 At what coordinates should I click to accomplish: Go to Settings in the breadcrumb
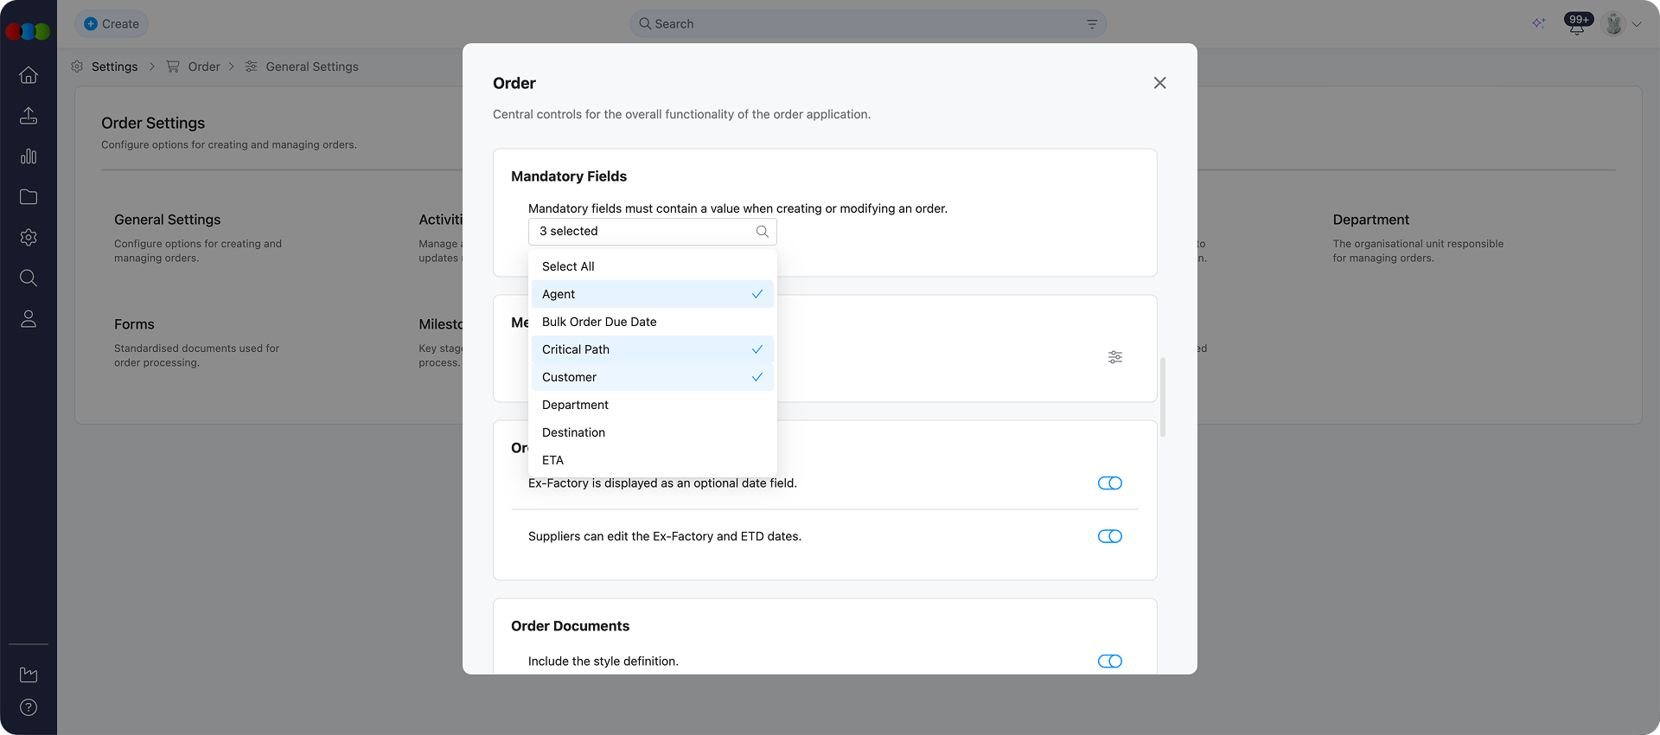click(114, 67)
